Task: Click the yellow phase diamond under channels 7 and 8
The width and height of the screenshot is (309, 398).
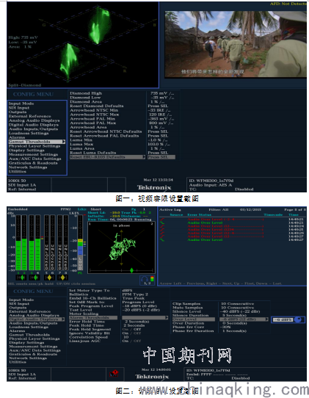Action: 62,278
